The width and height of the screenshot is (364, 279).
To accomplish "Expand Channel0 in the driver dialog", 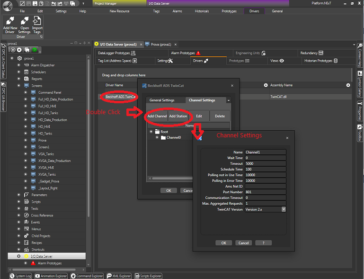I will [157, 137].
